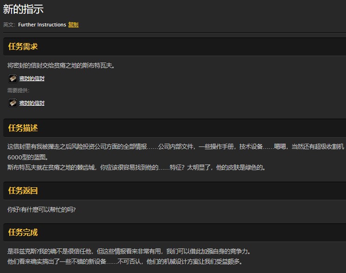Select the 任务需求 section header
This screenshot has width=346, height=273.
coord(23,46)
